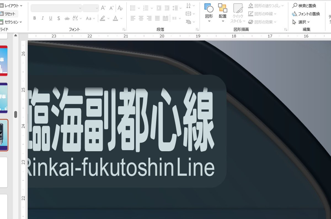Open the font size combo box
Image resolution: width=331 pixels, height=219 pixels.
click(x=91, y=8)
